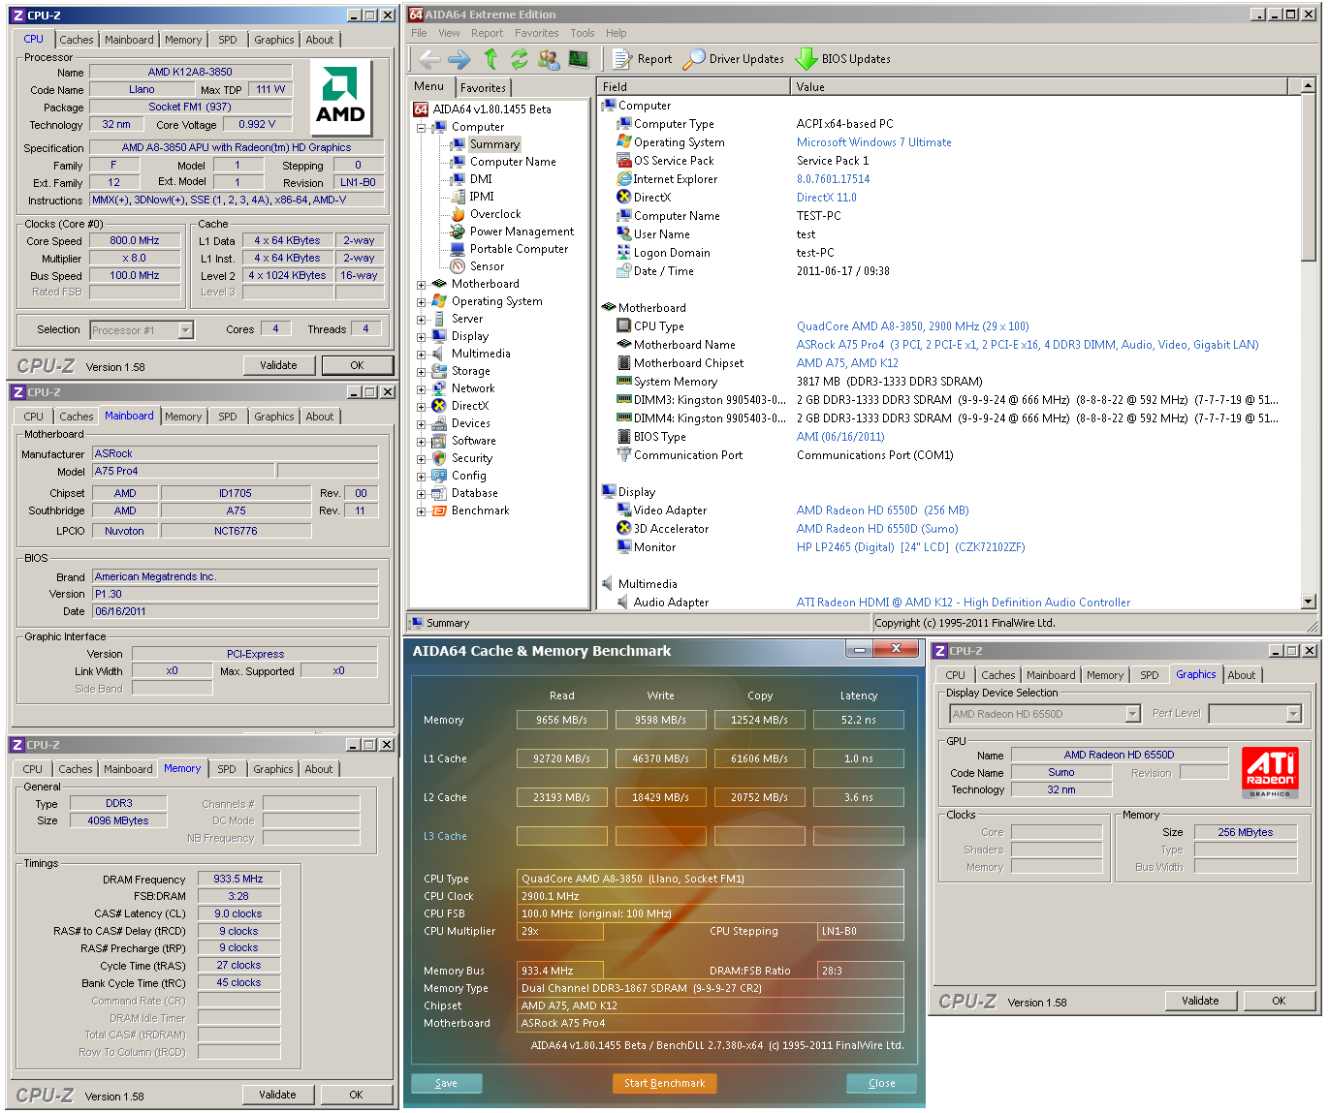Expand the Benchmark tree node
This screenshot has width=1329, height=1113.
[x=422, y=511]
